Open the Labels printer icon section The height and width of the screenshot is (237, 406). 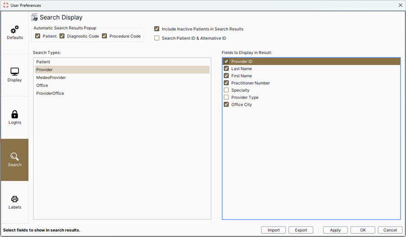coord(14,199)
